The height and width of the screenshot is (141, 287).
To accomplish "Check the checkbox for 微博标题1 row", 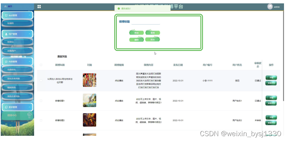I will [41, 101].
